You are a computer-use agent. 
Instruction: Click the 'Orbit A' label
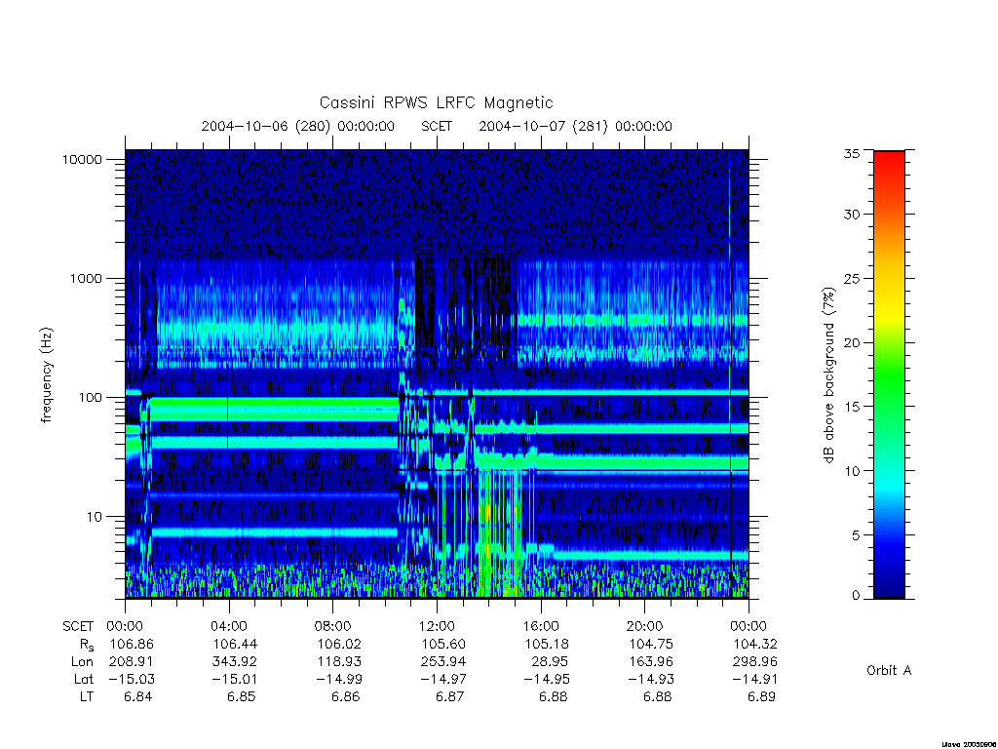click(889, 670)
